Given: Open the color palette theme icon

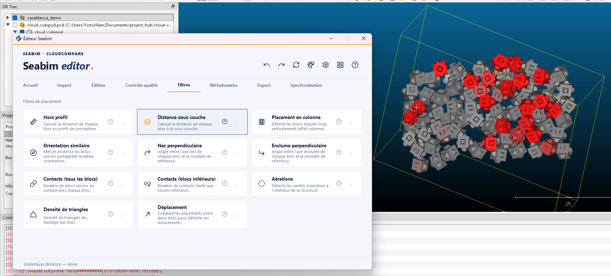Looking at the screenshot, I should pyautogui.click(x=311, y=65).
